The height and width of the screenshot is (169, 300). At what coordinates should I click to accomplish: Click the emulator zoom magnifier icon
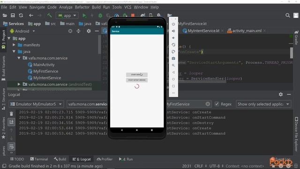(x=173, y=65)
